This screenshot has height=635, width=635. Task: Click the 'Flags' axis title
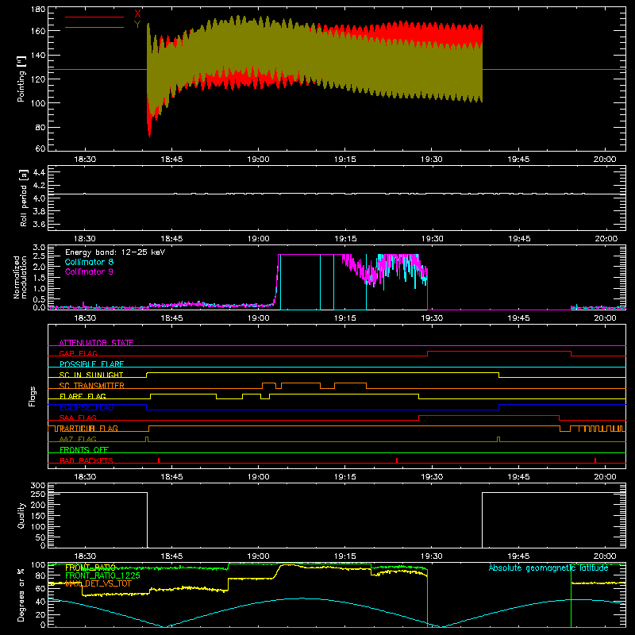pos(33,396)
